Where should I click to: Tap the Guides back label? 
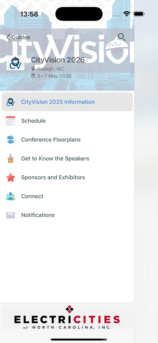coord(21,37)
